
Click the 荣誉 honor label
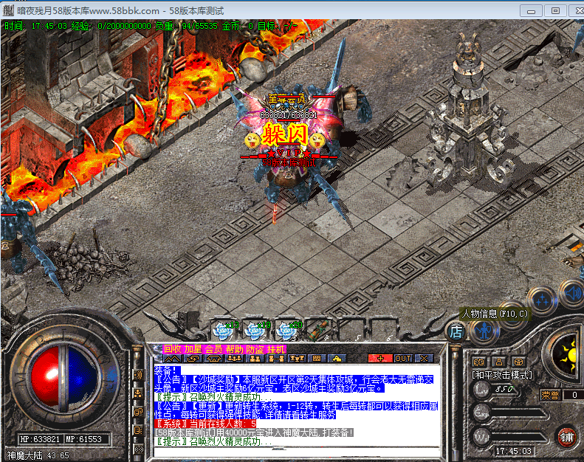[x=550, y=395]
